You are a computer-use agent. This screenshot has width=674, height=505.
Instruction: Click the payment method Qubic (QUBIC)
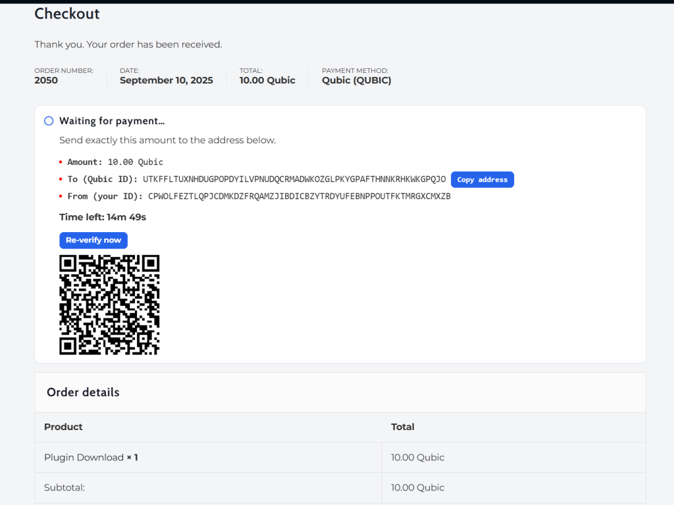click(357, 80)
